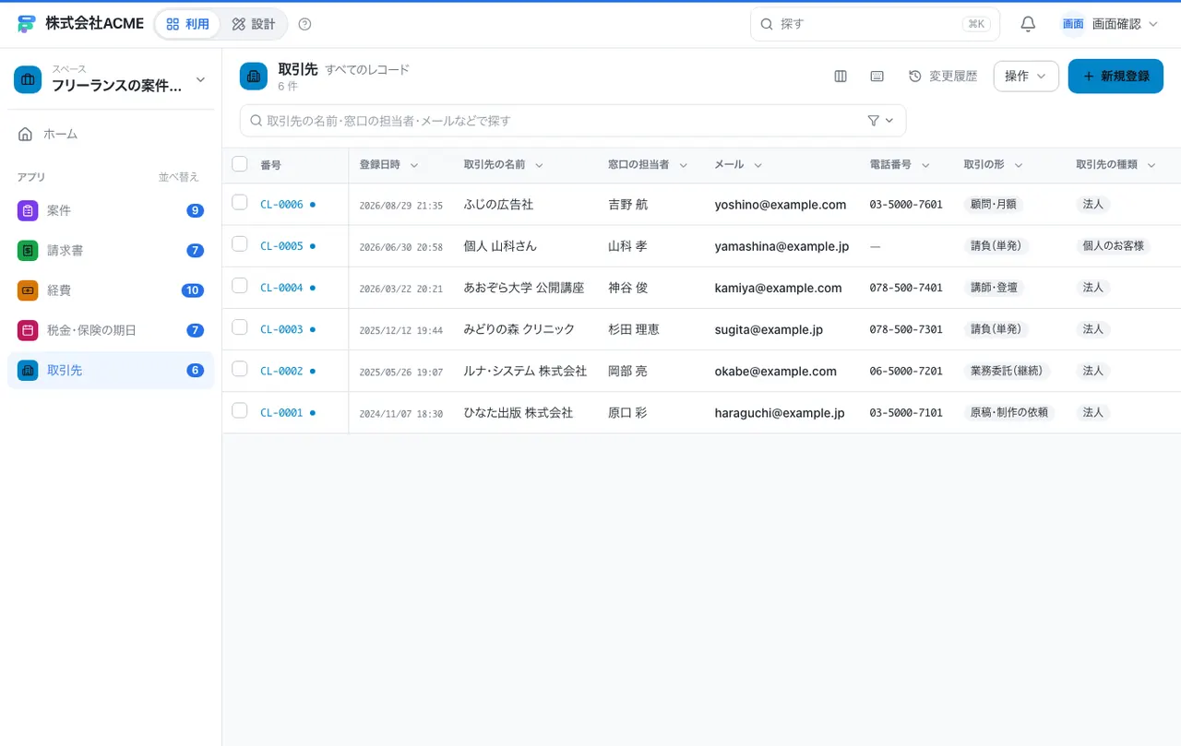Open 経費 in the sidebar
Image resolution: width=1181 pixels, height=746 pixels.
(x=111, y=290)
